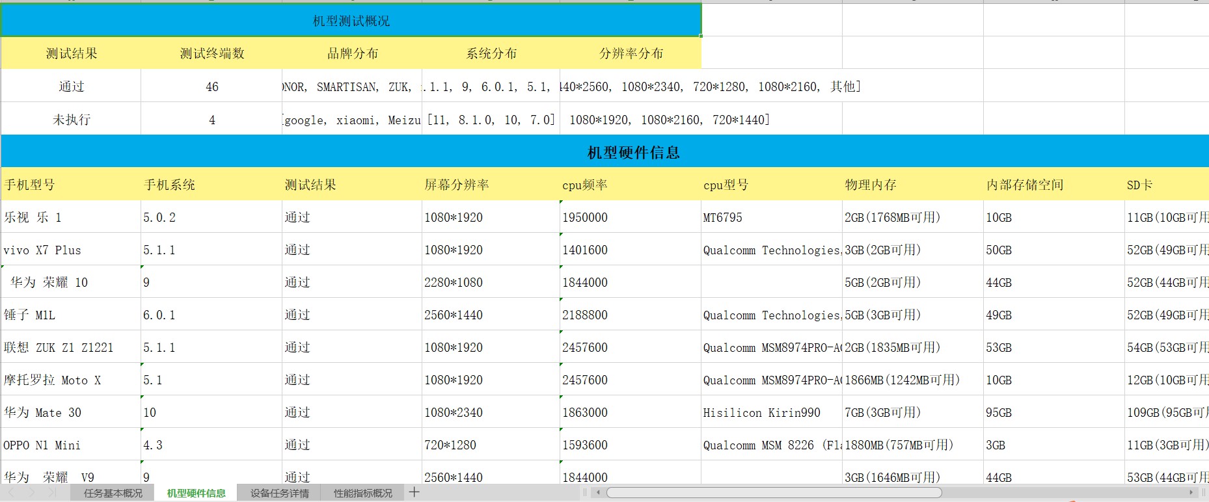The height and width of the screenshot is (502, 1209).
Task: Click the Qualcomm MSM 8226 cell
Action: 772,445
